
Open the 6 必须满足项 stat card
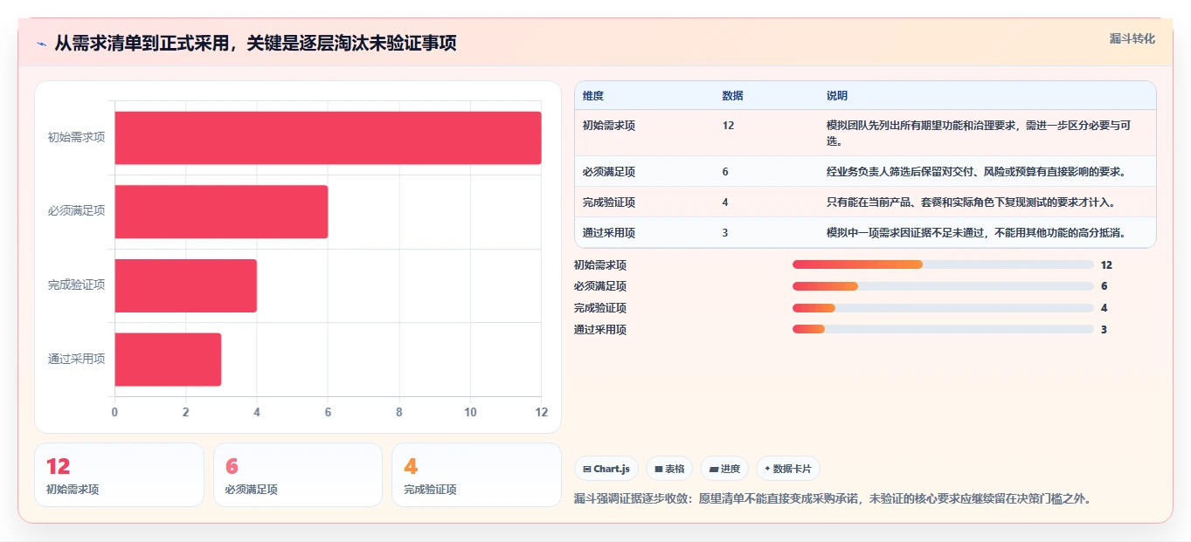coord(298,475)
